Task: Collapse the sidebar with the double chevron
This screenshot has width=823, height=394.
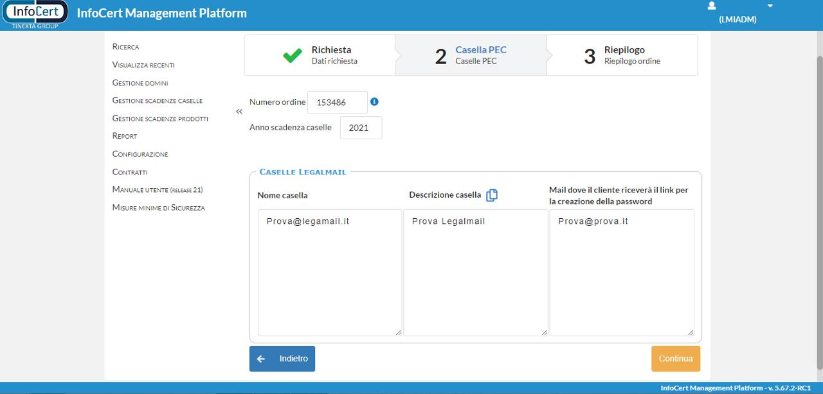Action: (239, 112)
